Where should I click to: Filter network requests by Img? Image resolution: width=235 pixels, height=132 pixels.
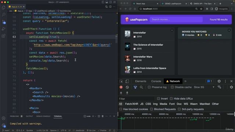click(x=155, y=104)
